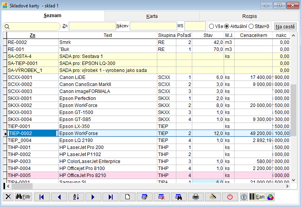Click the 20 000,00 Cenacelkem value
The height and width of the screenshot is (207, 301).
[253, 105]
